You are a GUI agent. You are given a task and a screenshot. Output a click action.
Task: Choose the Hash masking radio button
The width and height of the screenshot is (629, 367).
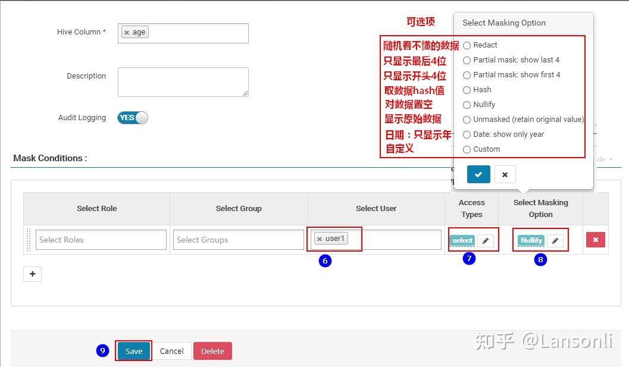pyautogui.click(x=467, y=89)
